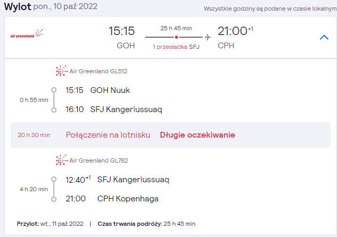Click 'SFJ Kangerlussuaq' in second flight segment
337x237 pixels.
click(133, 180)
